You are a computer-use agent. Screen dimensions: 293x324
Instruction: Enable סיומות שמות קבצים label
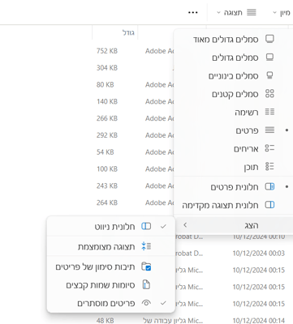click(x=101, y=285)
